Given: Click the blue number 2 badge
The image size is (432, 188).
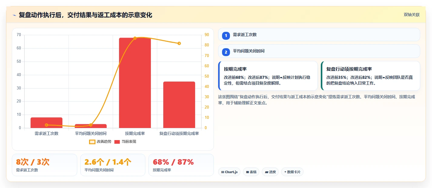Looking at the screenshot, I should (226, 52).
